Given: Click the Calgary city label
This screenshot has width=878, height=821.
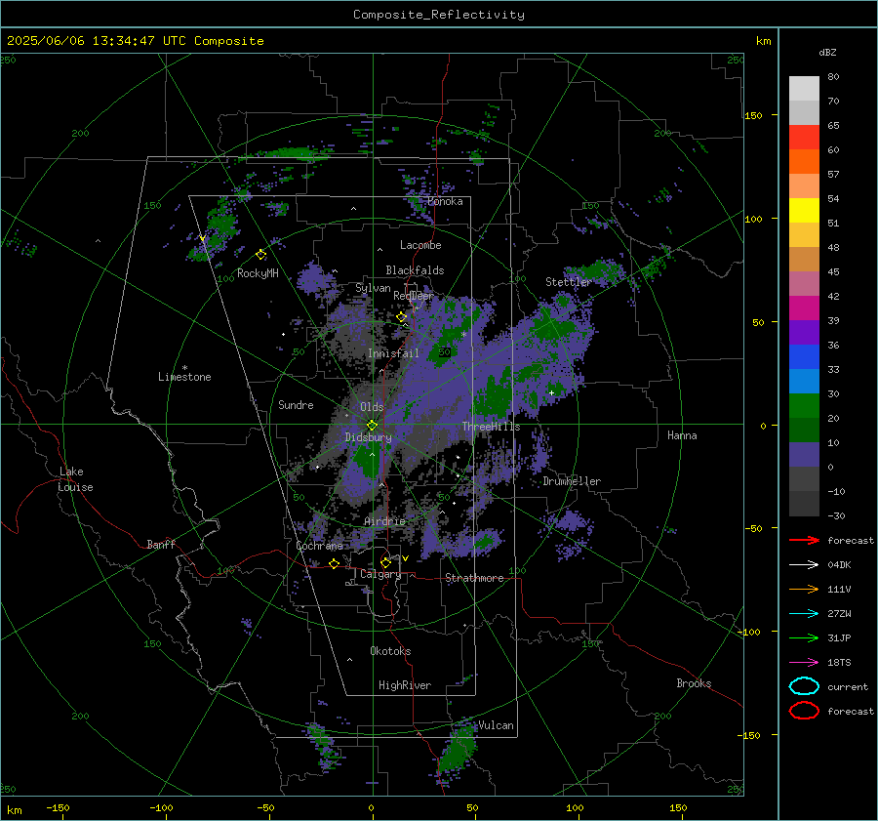Looking at the screenshot, I should point(380,574).
